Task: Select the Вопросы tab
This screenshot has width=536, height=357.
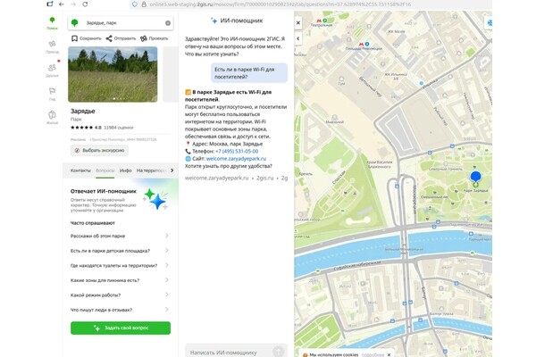Action: pyautogui.click(x=105, y=170)
